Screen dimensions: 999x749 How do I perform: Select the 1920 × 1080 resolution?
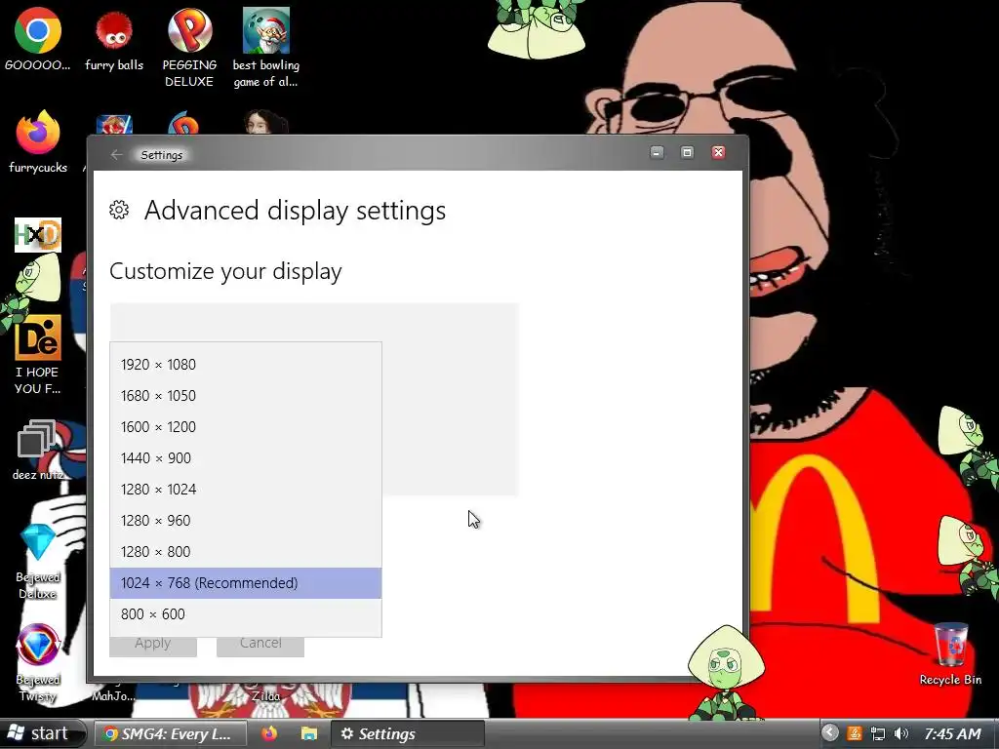[246, 365]
